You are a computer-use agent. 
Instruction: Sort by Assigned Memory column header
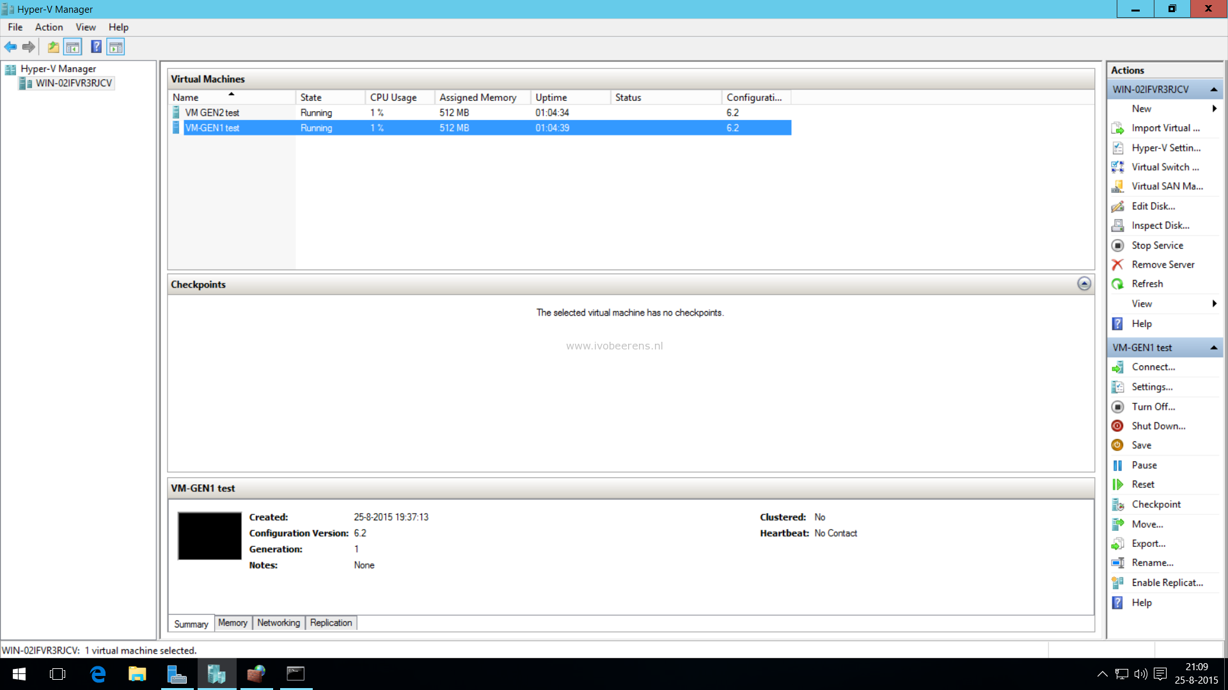pos(484,97)
